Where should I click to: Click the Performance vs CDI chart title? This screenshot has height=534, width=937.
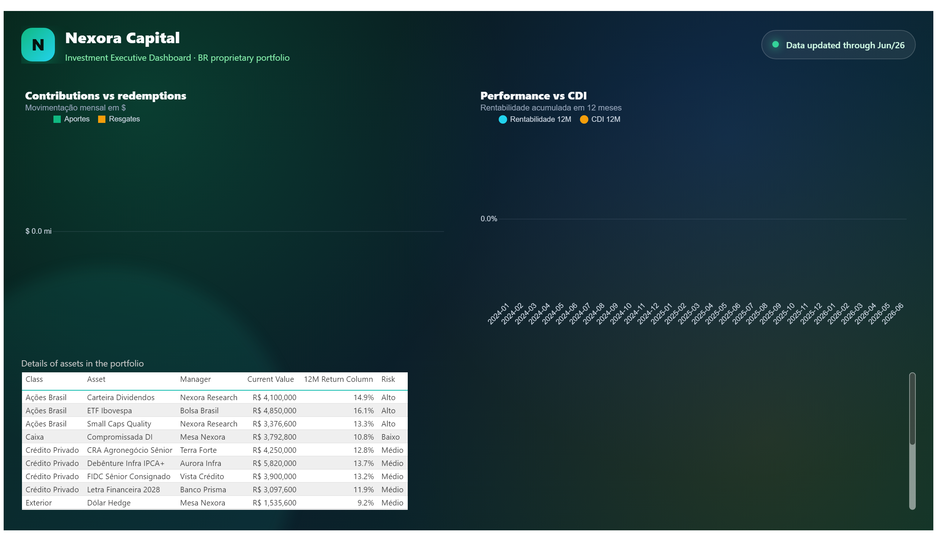point(533,96)
